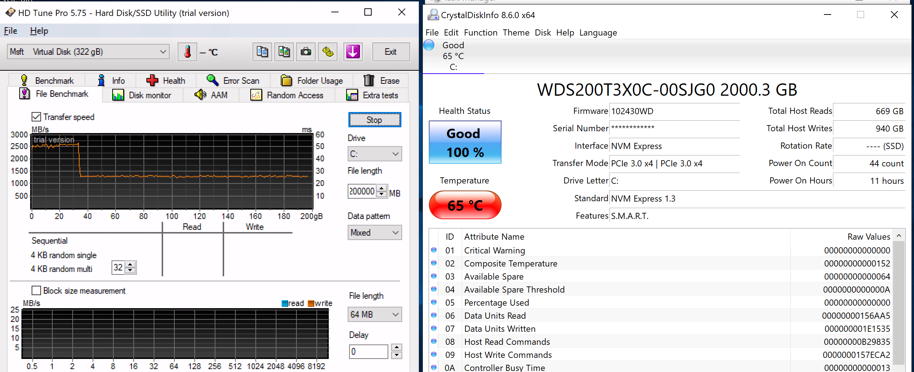Click the copy screenshot toolbar icon
Viewport: 914px width, 372px height.
(284, 52)
